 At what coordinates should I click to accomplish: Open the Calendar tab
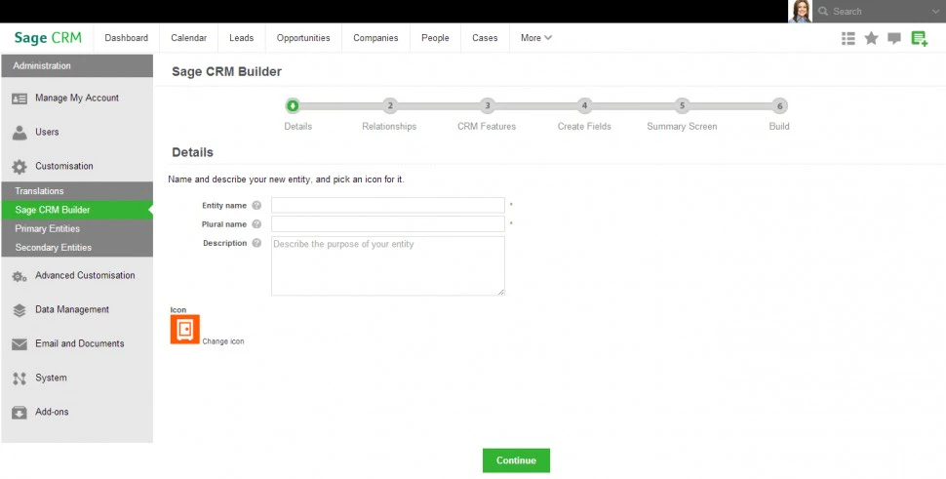click(189, 38)
